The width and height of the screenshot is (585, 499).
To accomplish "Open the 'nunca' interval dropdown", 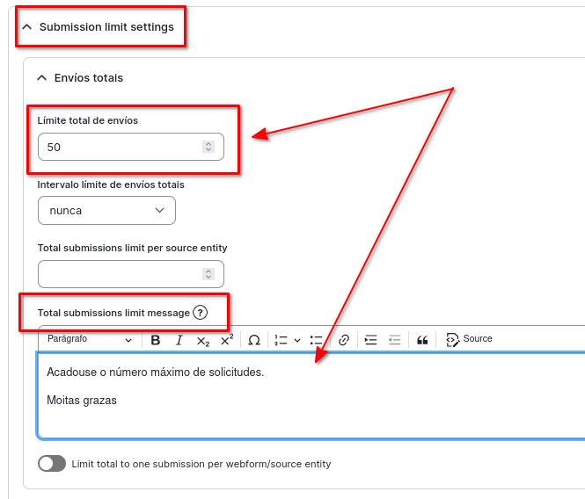I will point(106,211).
